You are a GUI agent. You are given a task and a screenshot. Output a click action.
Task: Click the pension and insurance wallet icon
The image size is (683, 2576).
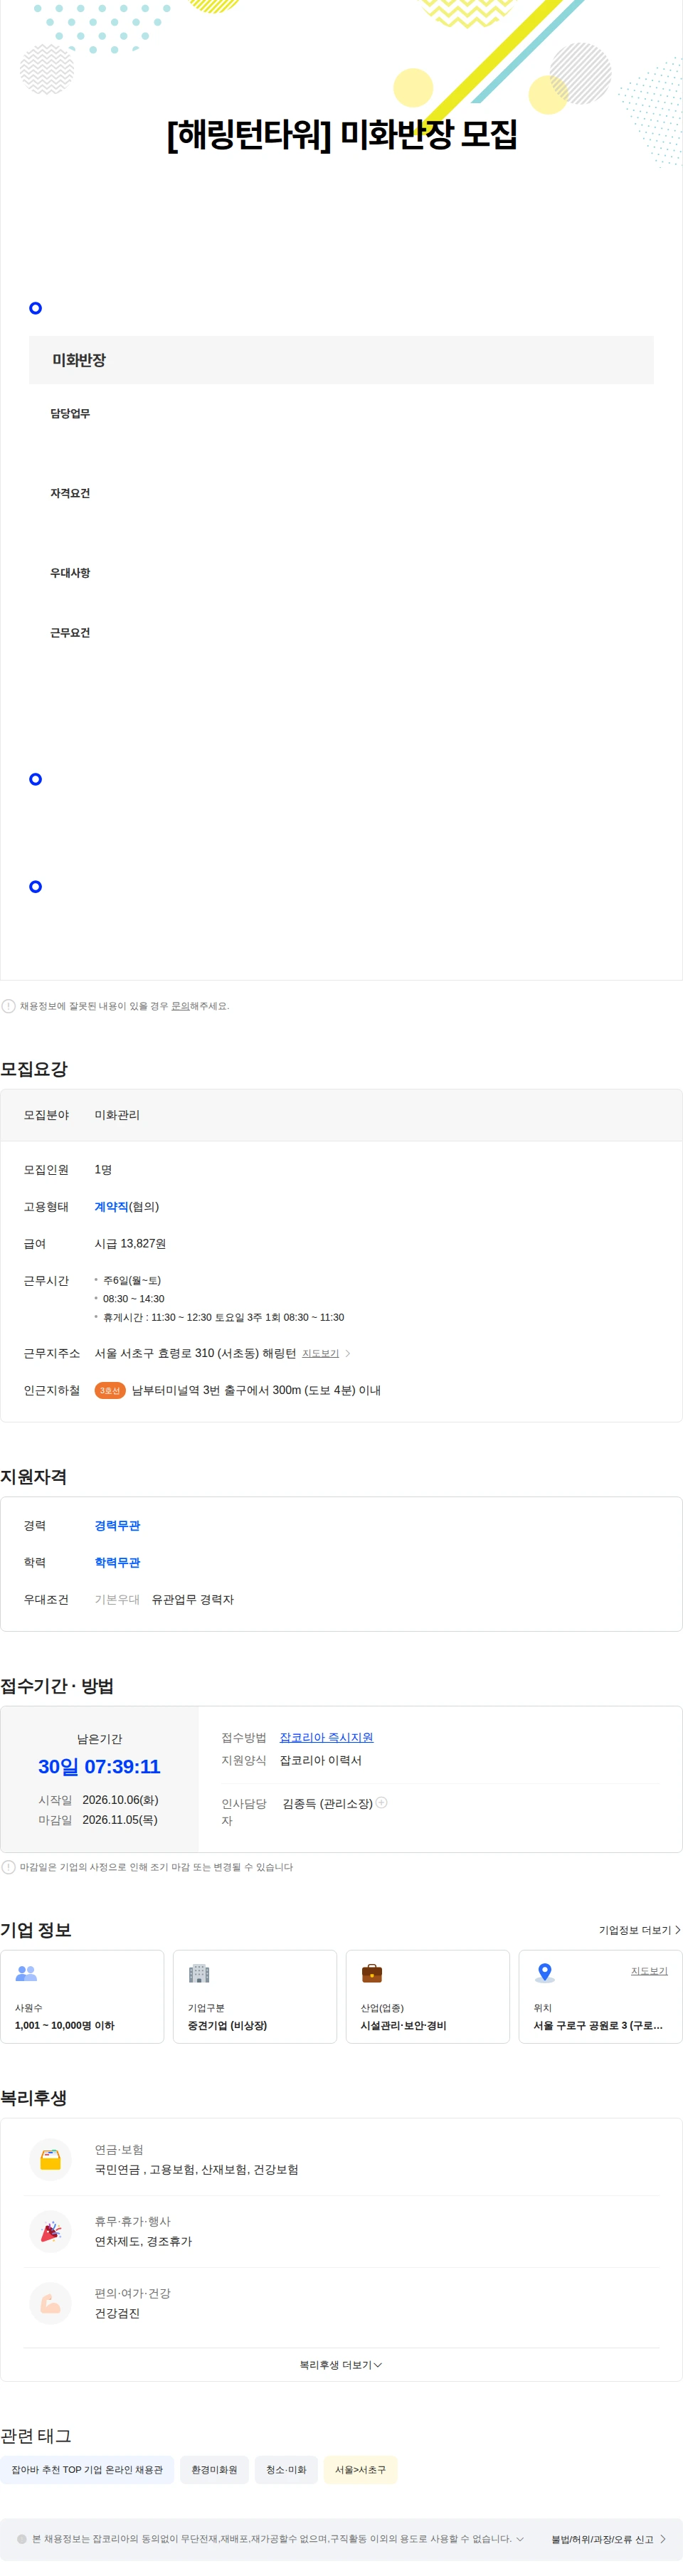[x=50, y=2159]
